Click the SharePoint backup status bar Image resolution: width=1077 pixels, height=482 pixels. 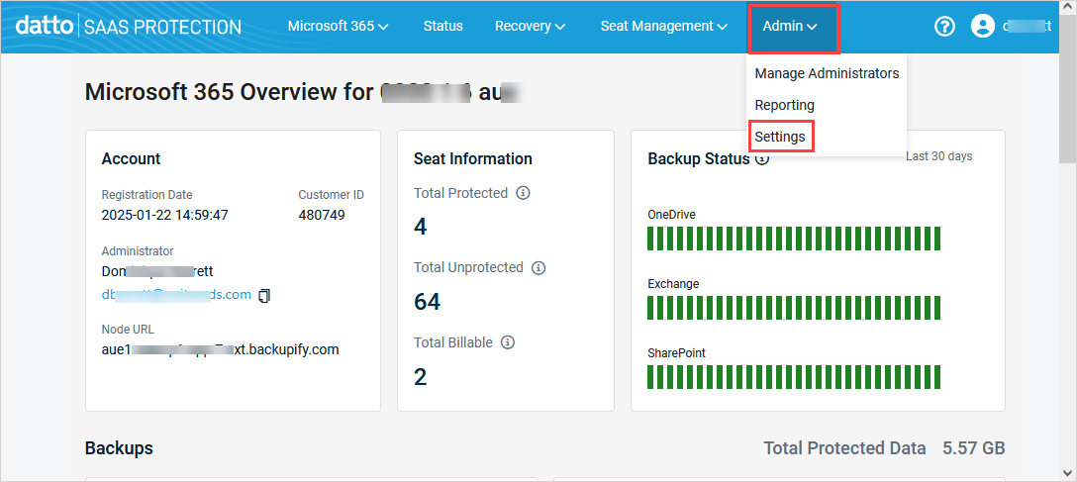(794, 377)
